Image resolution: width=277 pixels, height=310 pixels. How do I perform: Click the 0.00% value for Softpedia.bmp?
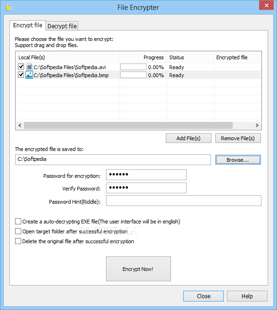pos(156,75)
